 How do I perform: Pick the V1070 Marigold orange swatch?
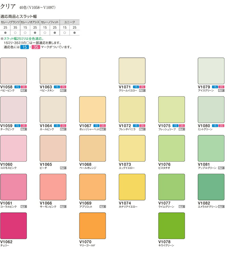(92, 226)
